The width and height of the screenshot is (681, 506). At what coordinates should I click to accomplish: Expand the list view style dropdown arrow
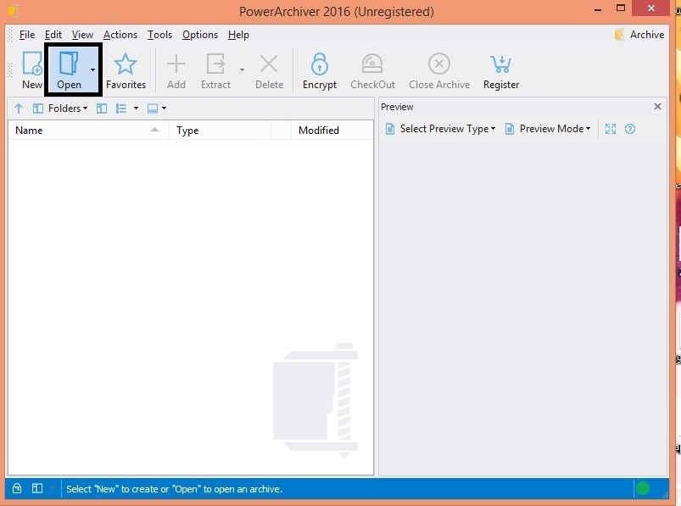(x=136, y=108)
